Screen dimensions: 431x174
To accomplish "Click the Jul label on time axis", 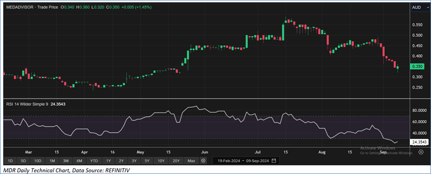I will 258,152.
